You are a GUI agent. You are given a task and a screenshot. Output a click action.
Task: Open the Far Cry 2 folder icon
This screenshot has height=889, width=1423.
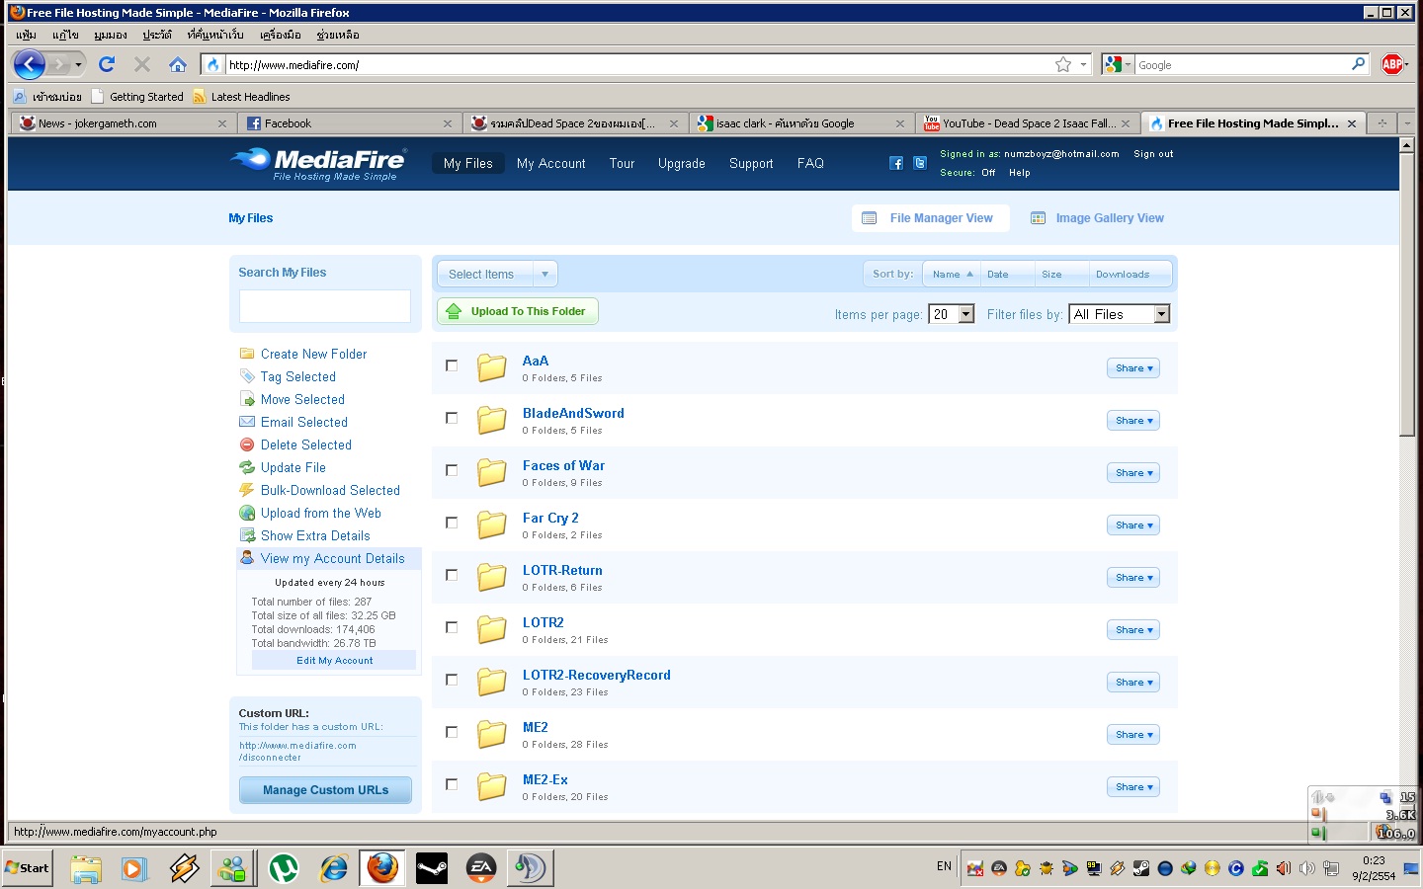[492, 525]
